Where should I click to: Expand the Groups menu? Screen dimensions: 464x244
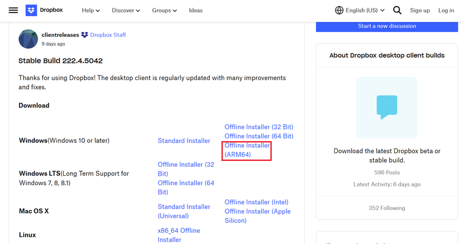coord(164,10)
